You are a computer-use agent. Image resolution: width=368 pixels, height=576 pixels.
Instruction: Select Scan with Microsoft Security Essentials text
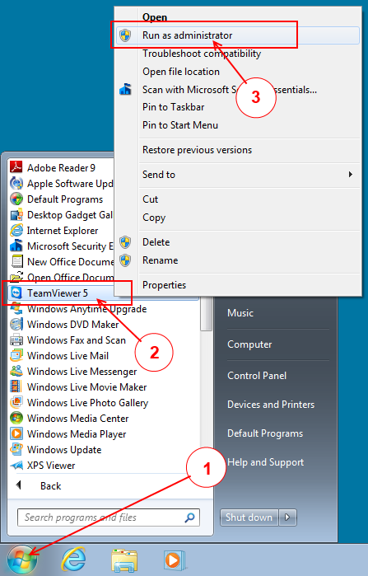tap(230, 90)
